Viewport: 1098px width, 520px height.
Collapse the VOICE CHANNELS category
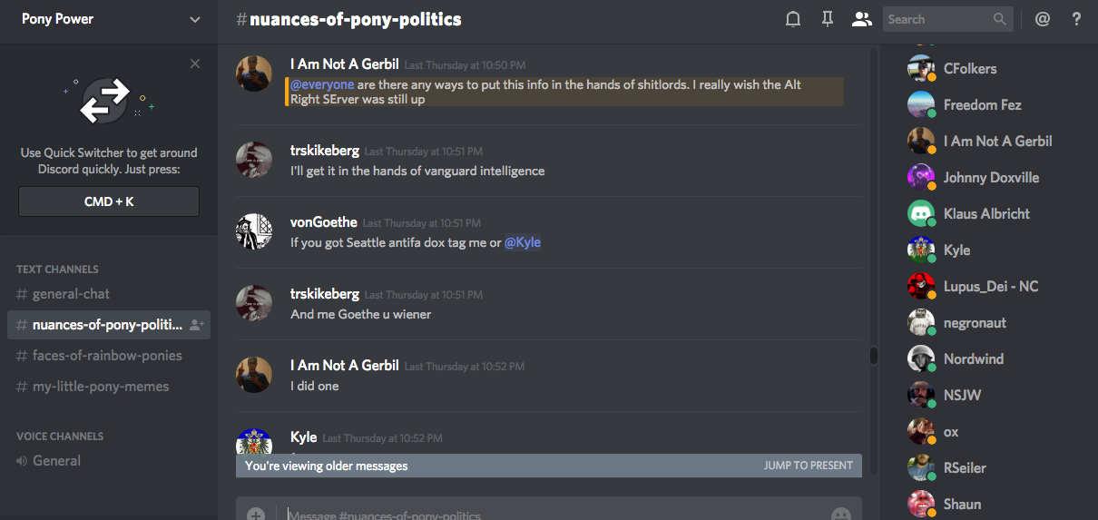(x=60, y=437)
